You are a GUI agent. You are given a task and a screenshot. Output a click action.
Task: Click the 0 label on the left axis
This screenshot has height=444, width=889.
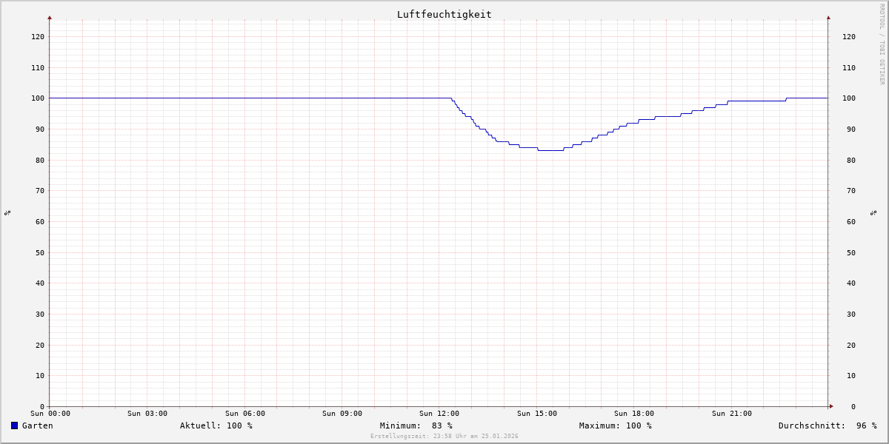[42, 406]
